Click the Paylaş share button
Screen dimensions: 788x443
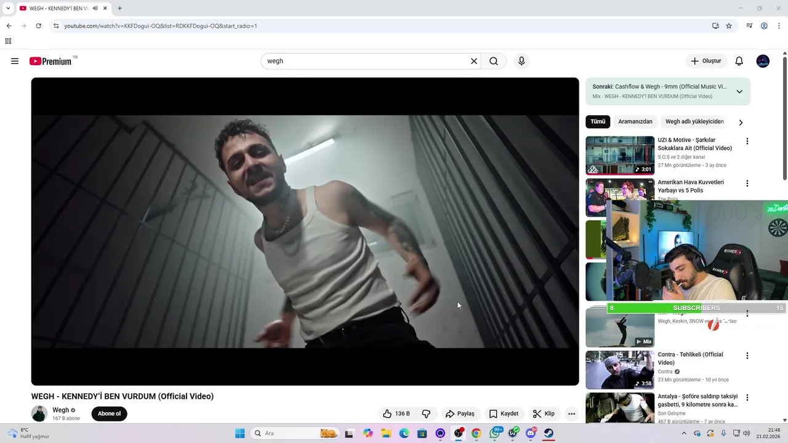tap(460, 413)
